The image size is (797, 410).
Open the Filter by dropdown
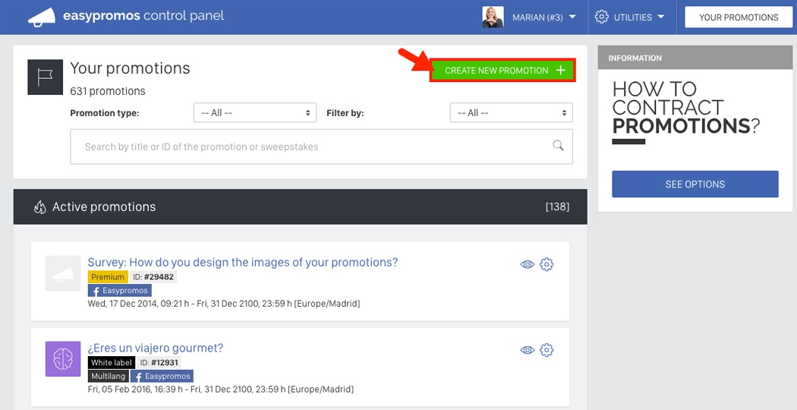click(511, 113)
